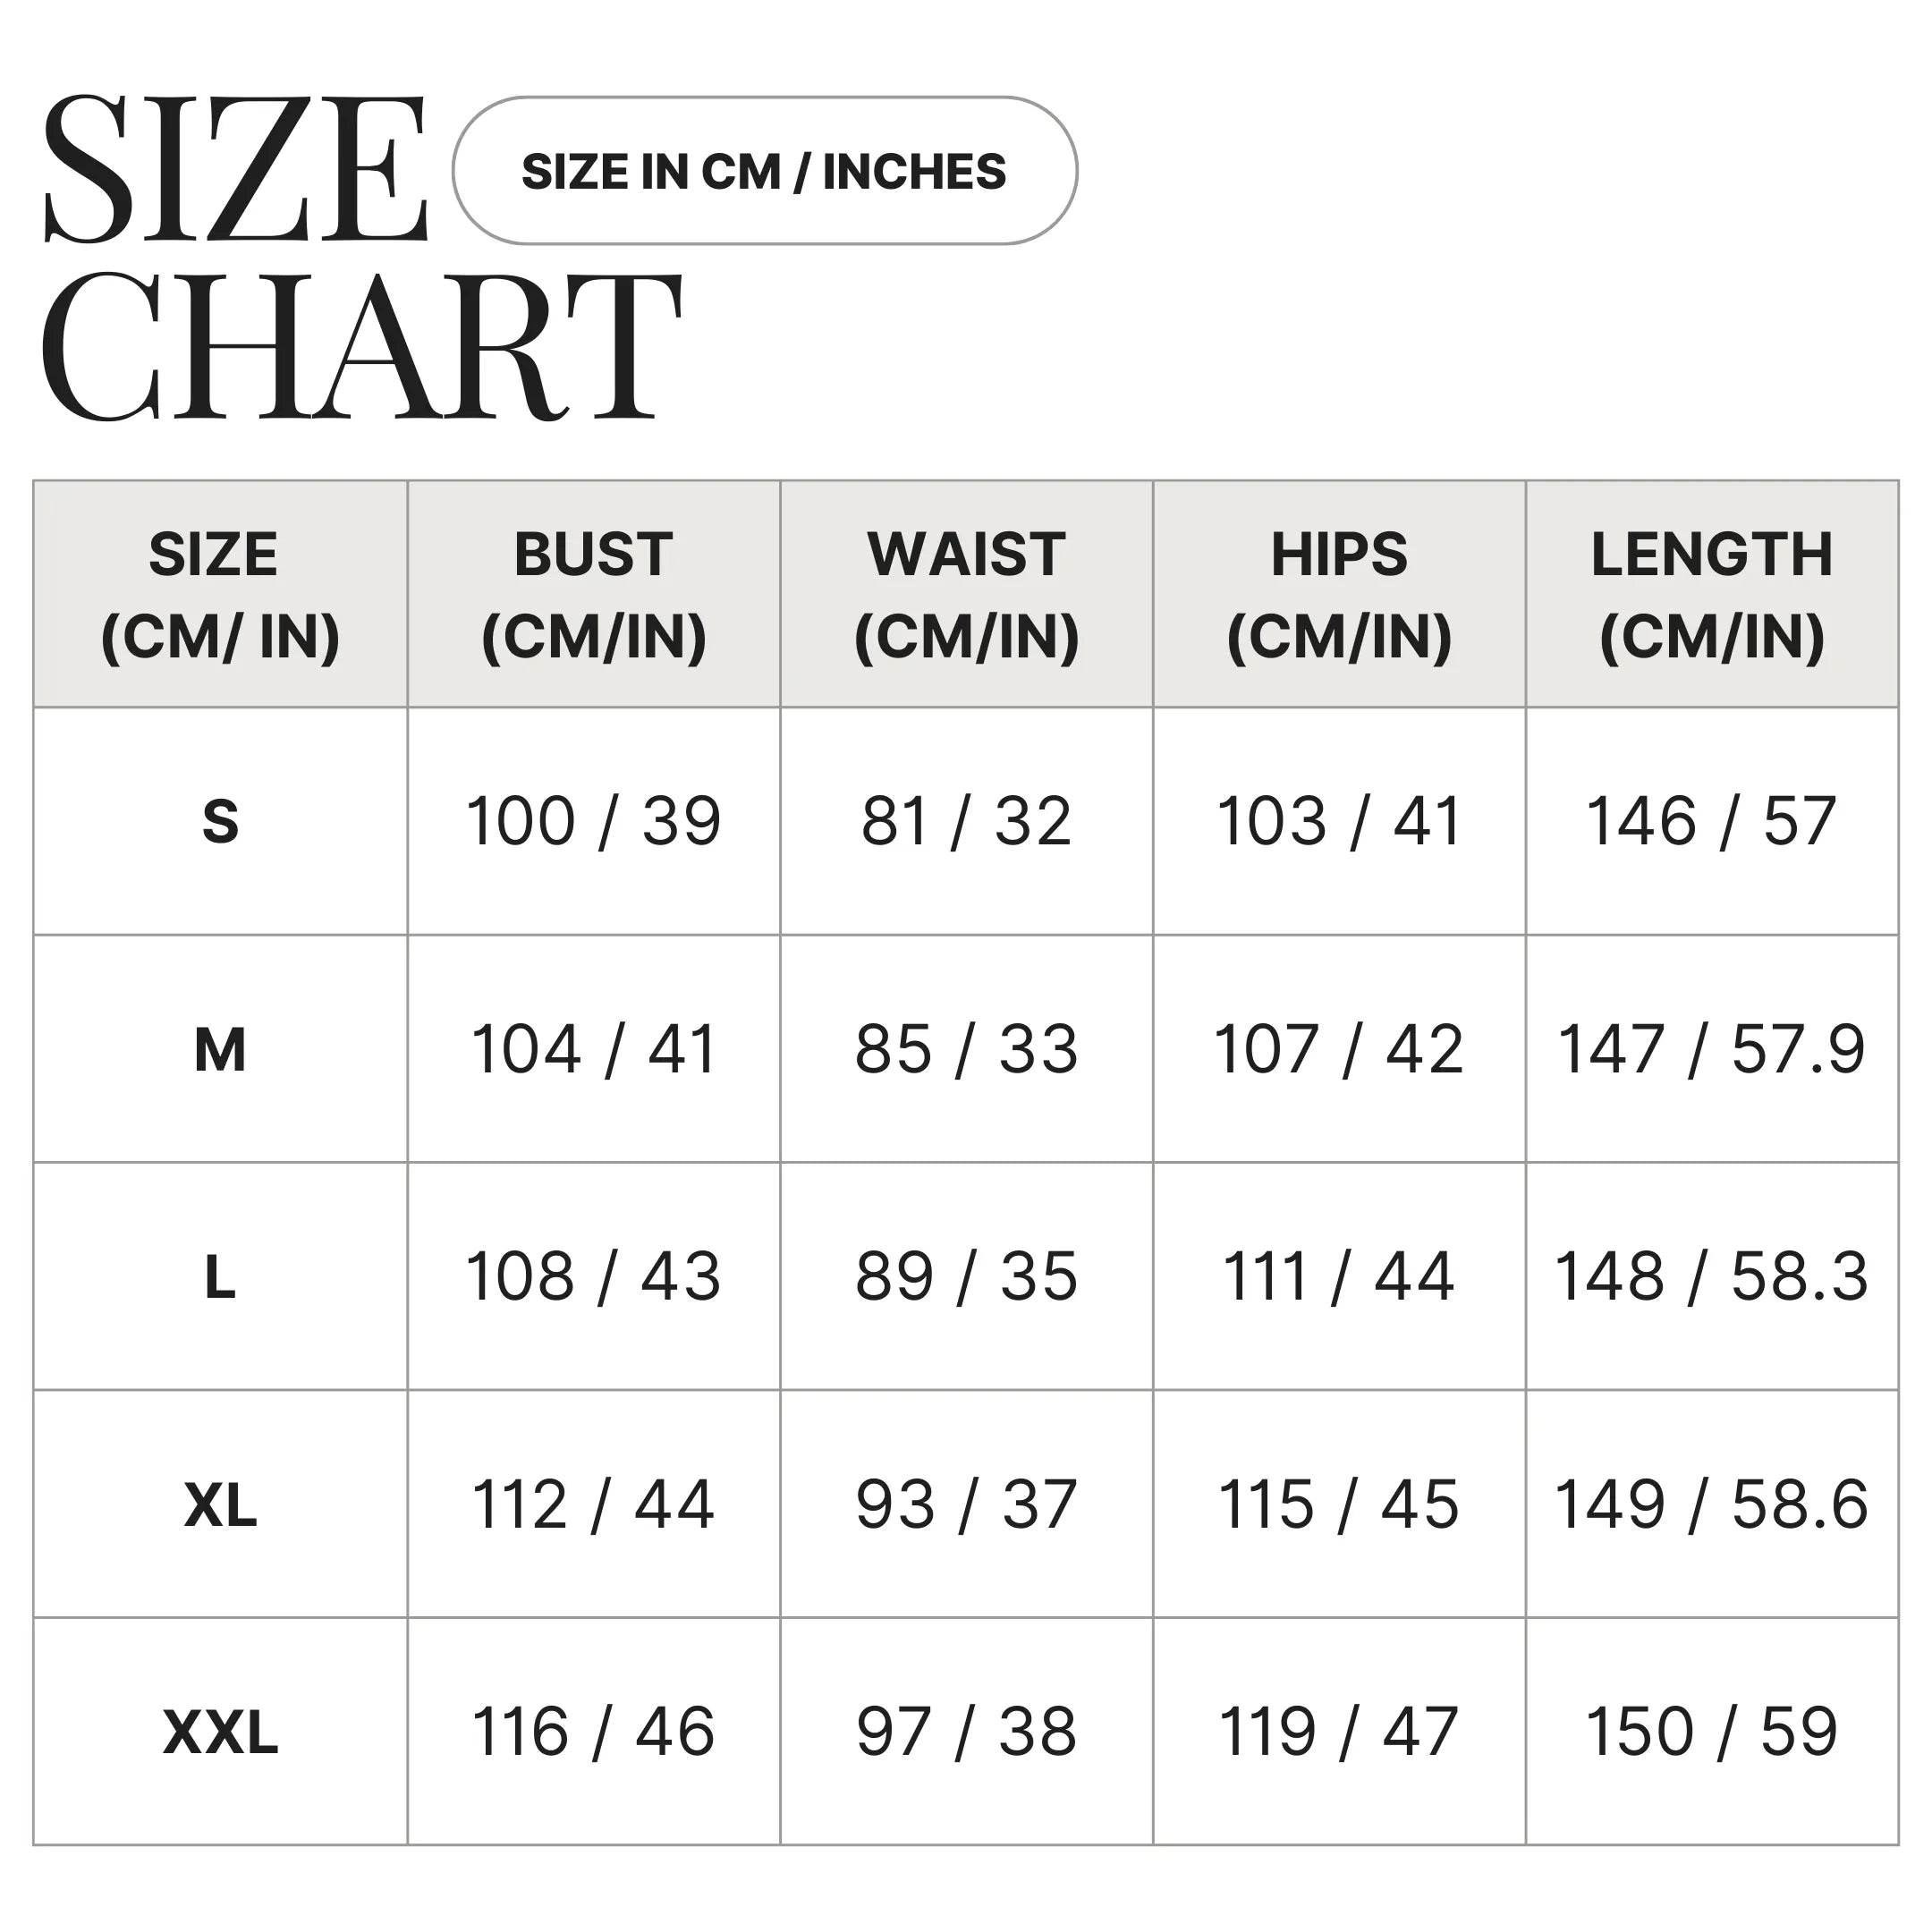Select the 116 / 46 bust cell
1932x1932 pixels.
point(593,1732)
